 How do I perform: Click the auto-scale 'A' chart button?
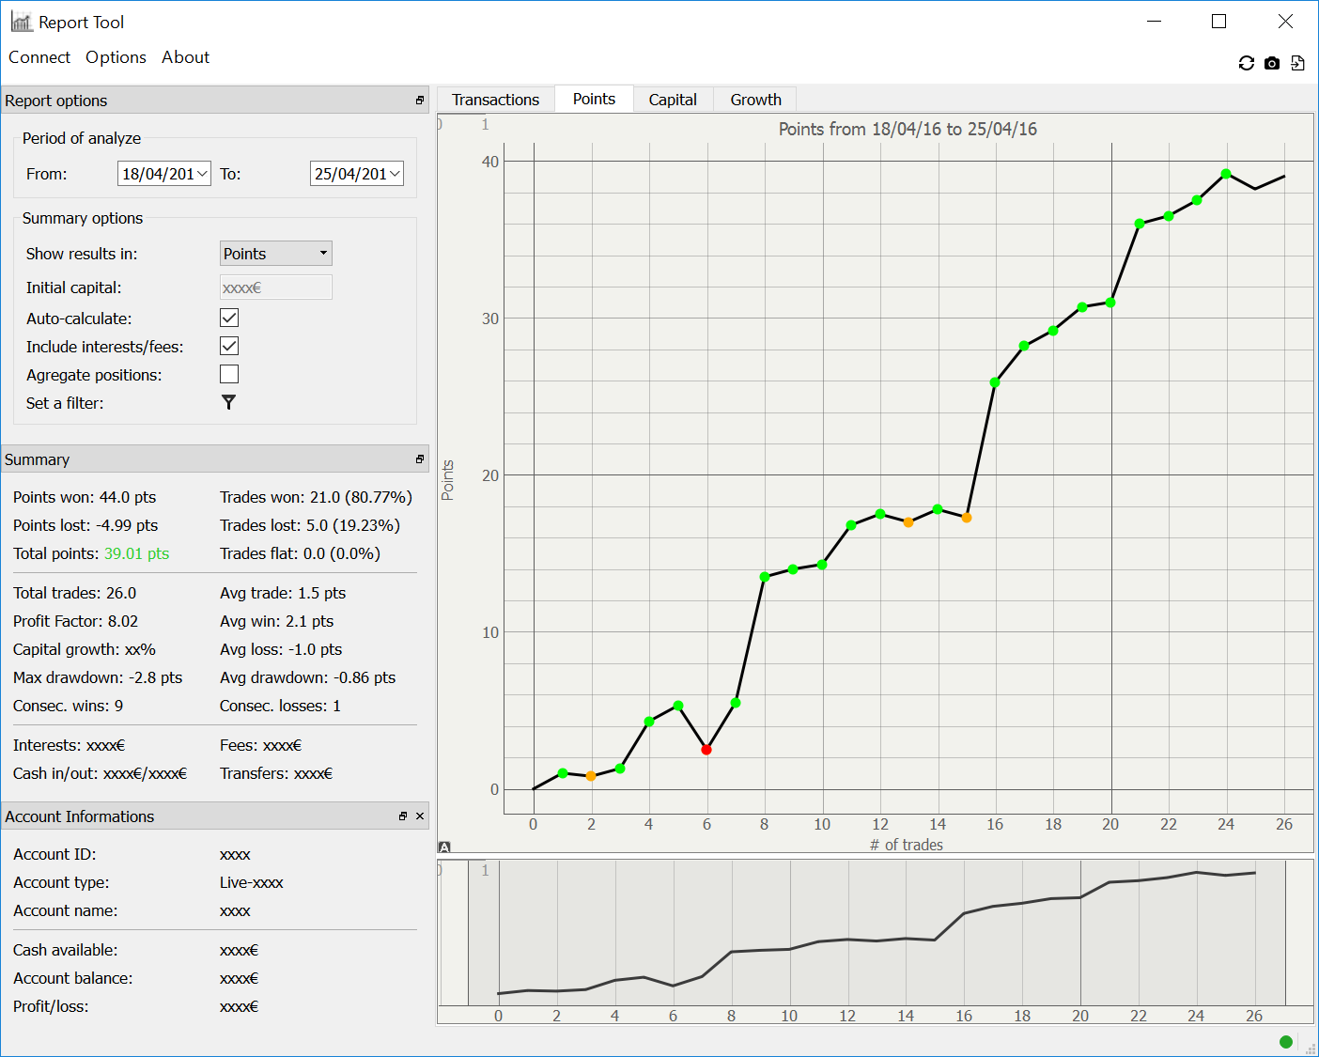tap(444, 847)
